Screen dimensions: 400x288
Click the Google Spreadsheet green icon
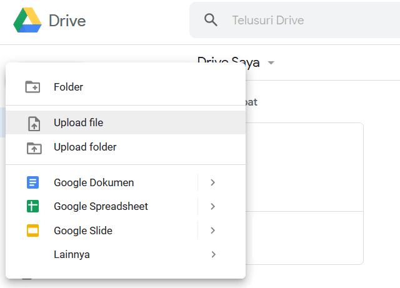[x=33, y=206]
